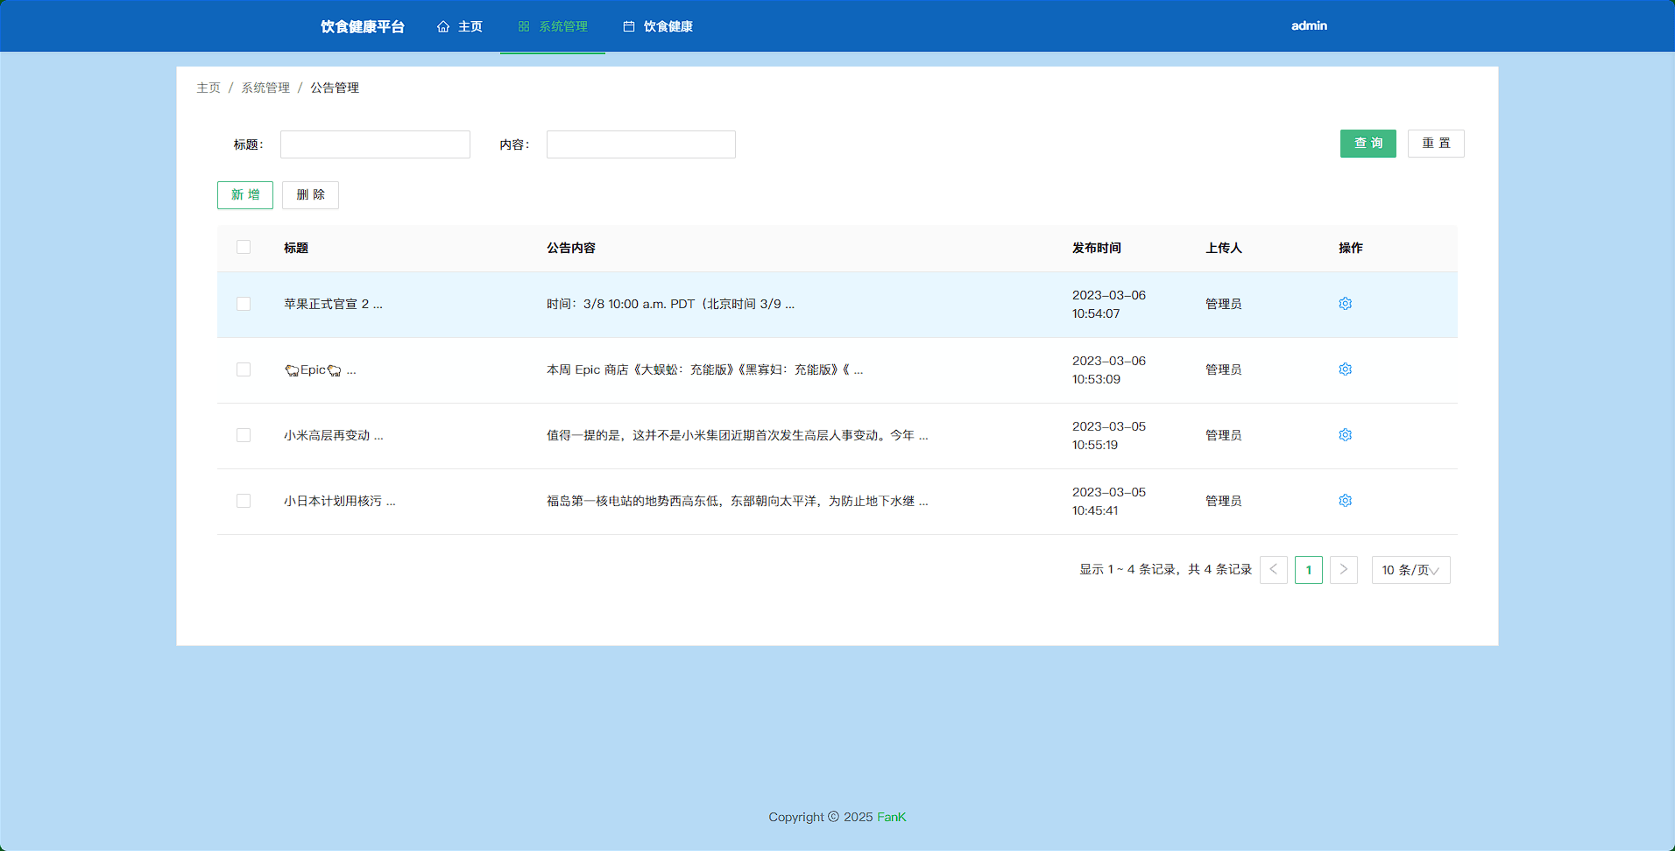1675x851 pixels.
Task: Click the 新增 button to add announcement
Action: pos(245,194)
